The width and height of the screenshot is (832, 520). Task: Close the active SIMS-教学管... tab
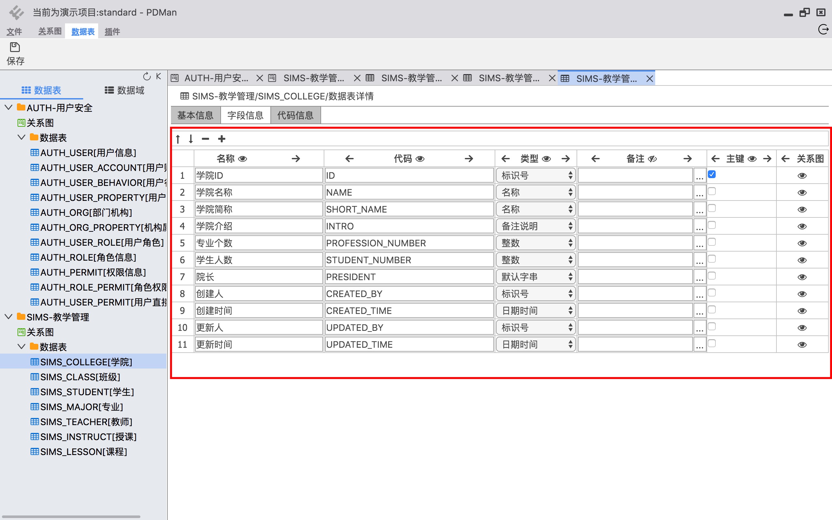click(x=649, y=79)
